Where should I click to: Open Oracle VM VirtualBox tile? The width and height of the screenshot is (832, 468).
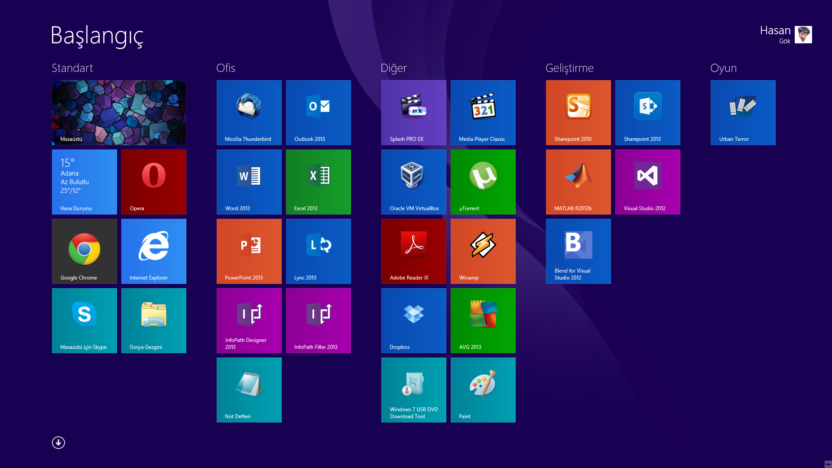413,182
